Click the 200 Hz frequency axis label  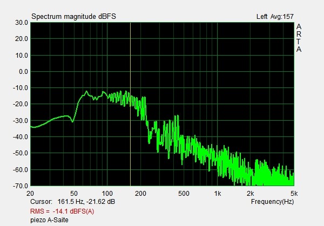(x=140, y=194)
